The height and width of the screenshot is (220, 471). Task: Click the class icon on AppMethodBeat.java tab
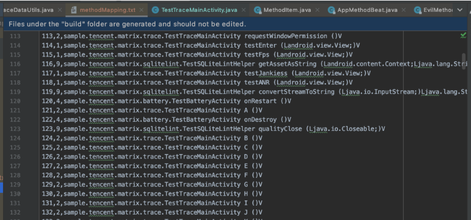pyautogui.click(x=331, y=10)
